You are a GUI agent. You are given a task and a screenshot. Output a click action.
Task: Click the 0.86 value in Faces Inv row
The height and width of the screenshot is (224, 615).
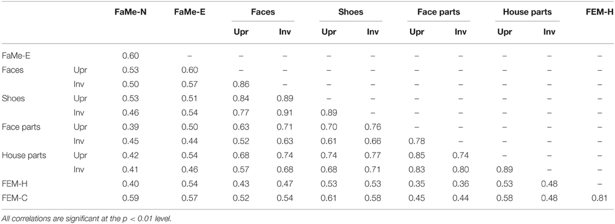(241, 84)
